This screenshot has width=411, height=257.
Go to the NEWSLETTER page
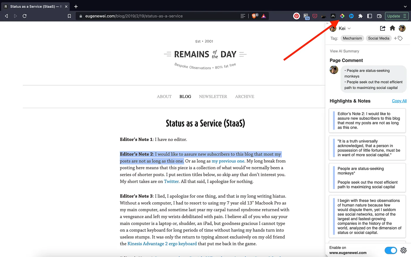coord(213,97)
